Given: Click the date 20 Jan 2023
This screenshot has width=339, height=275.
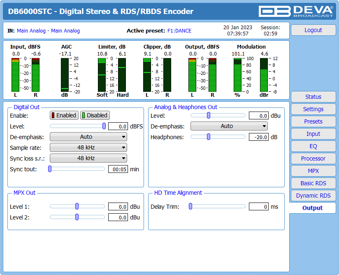Looking at the screenshot, I should point(238,28).
